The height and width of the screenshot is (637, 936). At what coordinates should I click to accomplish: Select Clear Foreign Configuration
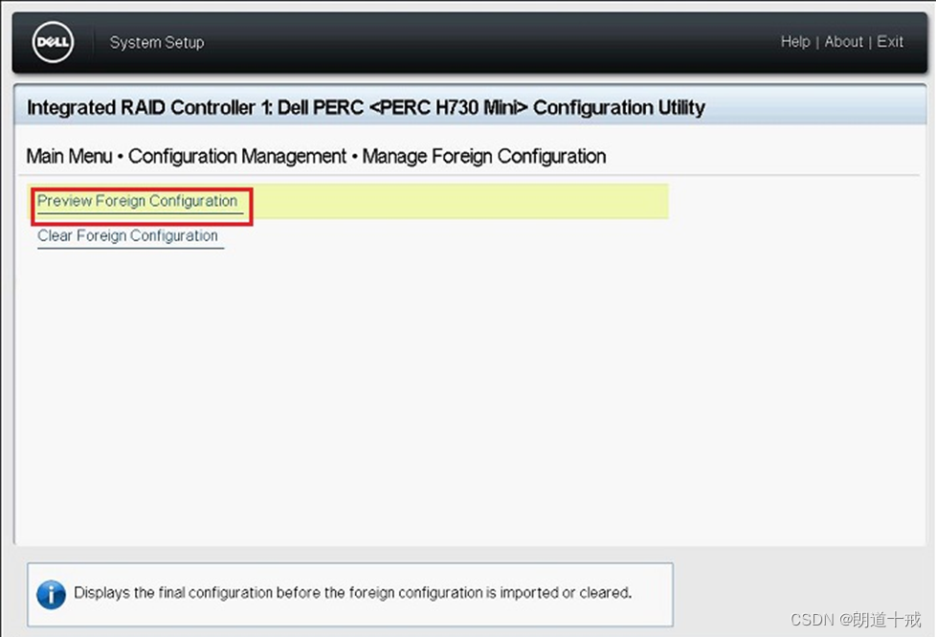tap(127, 235)
